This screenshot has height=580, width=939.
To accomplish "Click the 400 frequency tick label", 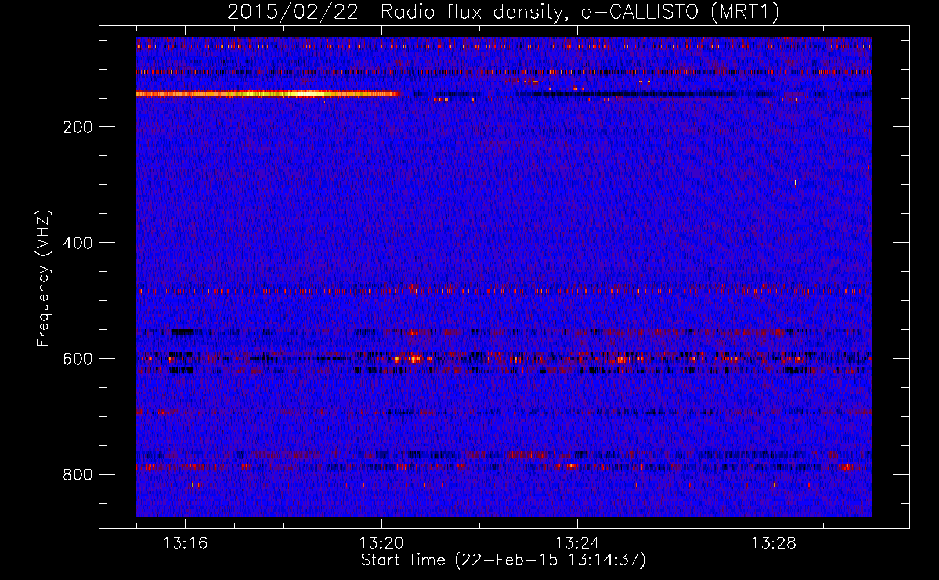I will tap(78, 243).
